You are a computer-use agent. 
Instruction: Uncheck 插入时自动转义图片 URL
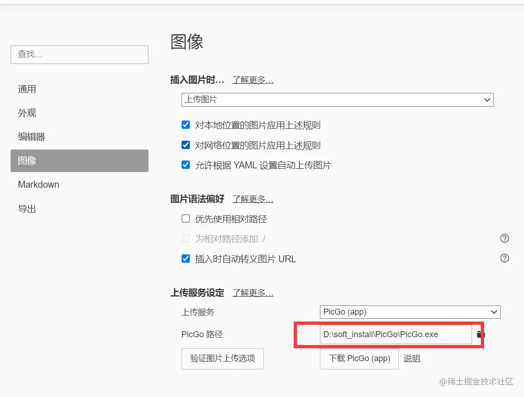186,259
